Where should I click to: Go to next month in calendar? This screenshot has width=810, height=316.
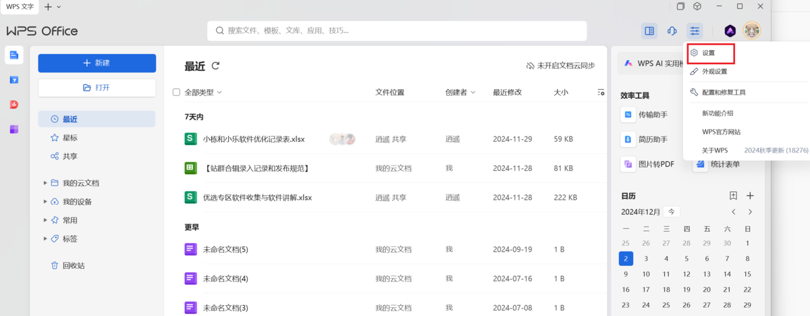click(750, 212)
